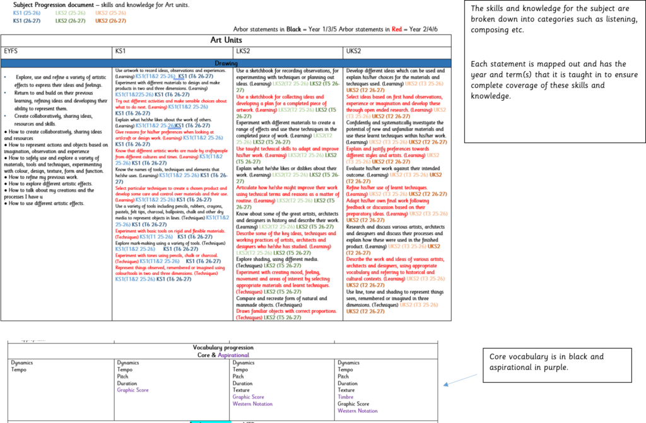The image size is (646, 423).
Task: Click 'Explain and justify preferences towards' red statement
Action: pos(393,155)
